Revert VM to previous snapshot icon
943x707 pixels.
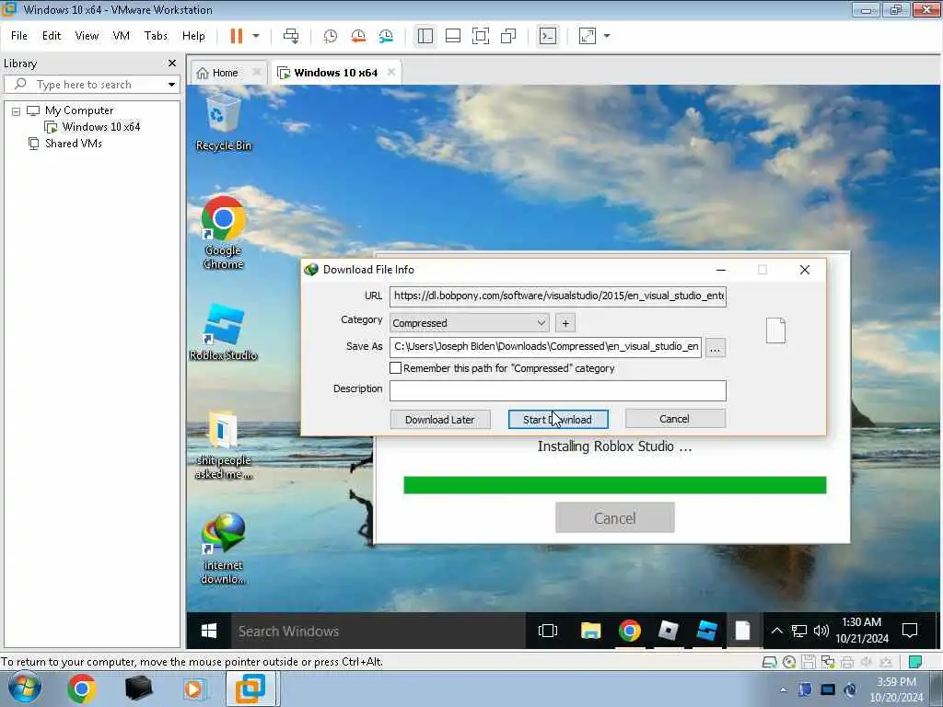pos(358,36)
